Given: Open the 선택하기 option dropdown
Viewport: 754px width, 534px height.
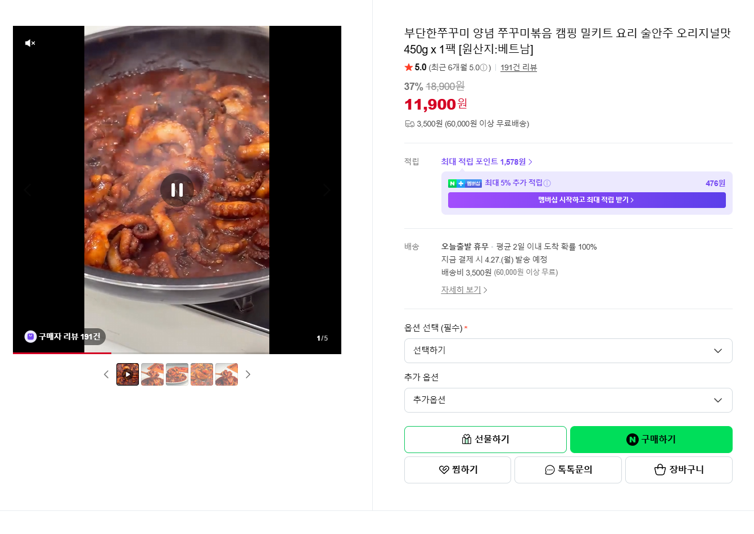Looking at the screenshot, I should tap(568, 350).
